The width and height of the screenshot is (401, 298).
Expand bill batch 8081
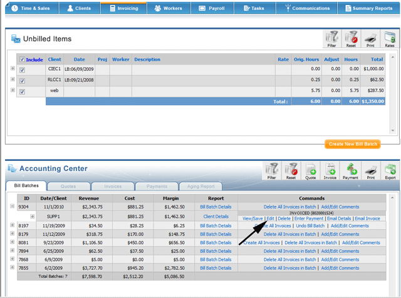click(x=12, y=242)
